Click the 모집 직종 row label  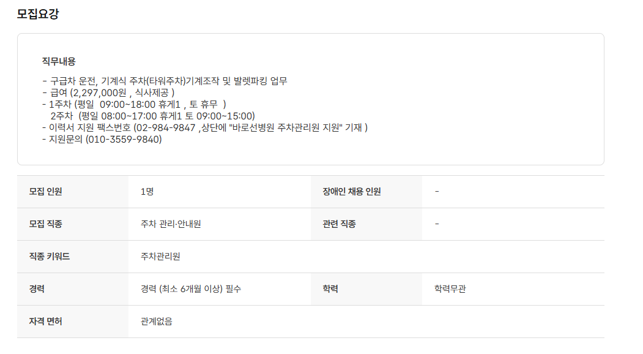click(x=46, y=224)
